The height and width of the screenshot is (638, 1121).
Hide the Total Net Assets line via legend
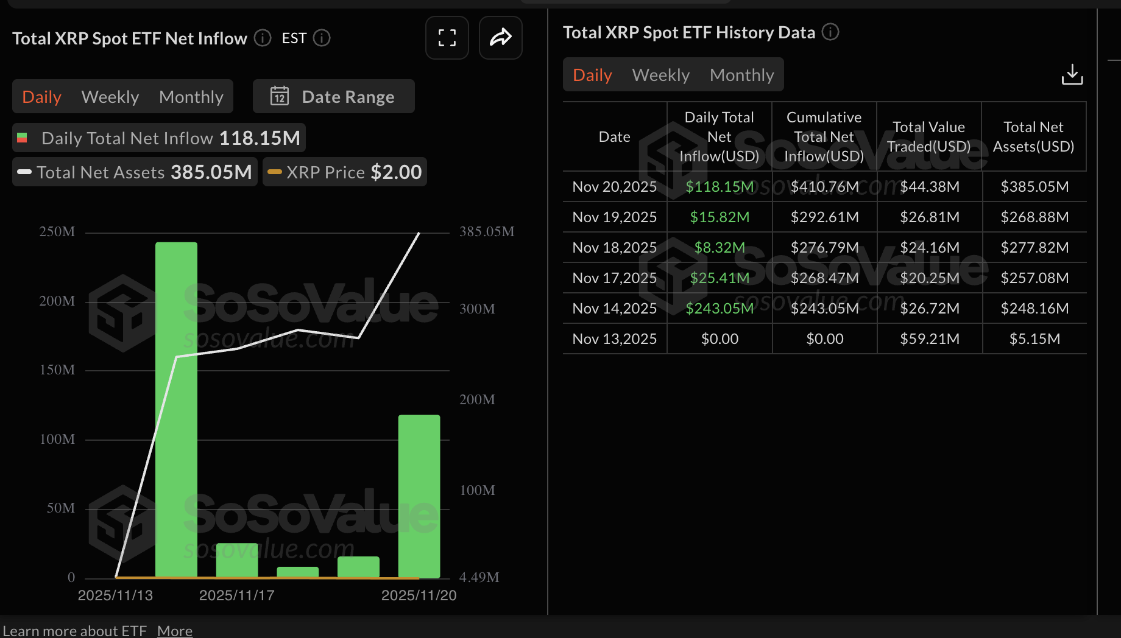[x=134, y=172]
